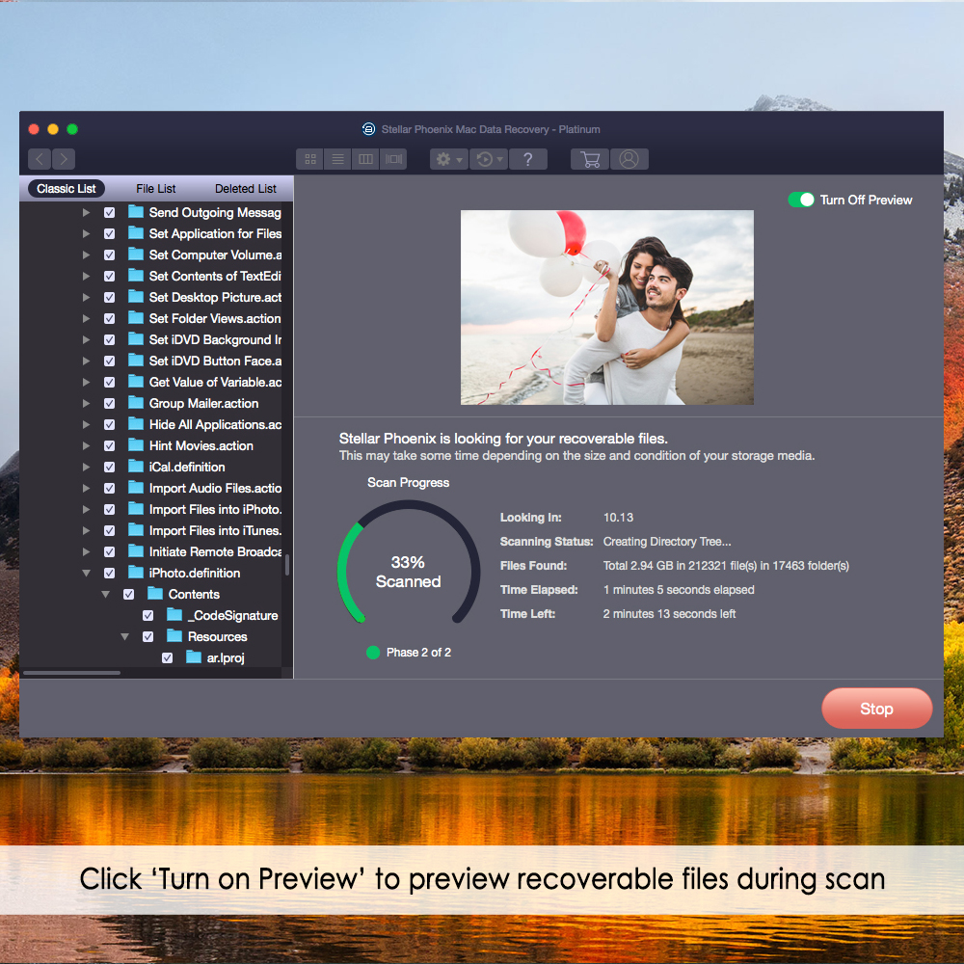Viewport: 964px width, 964px height.
Task: Click the back navigation arrow
Action: point(40,159)
